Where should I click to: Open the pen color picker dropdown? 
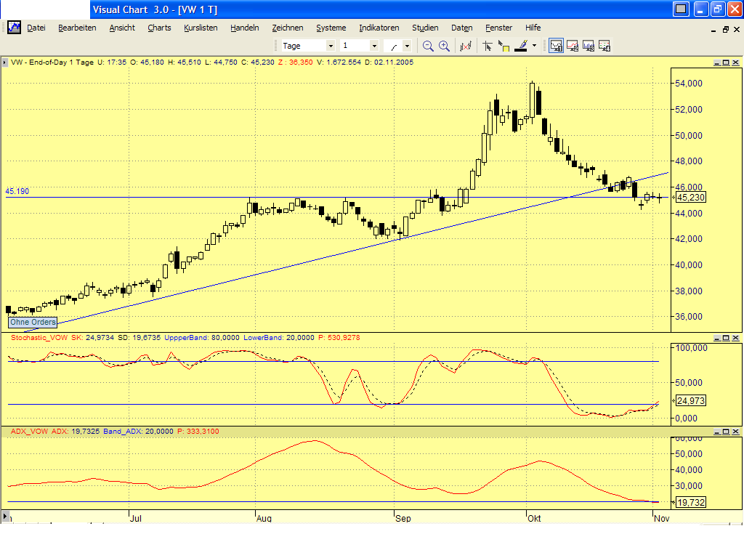coord(534,45)
